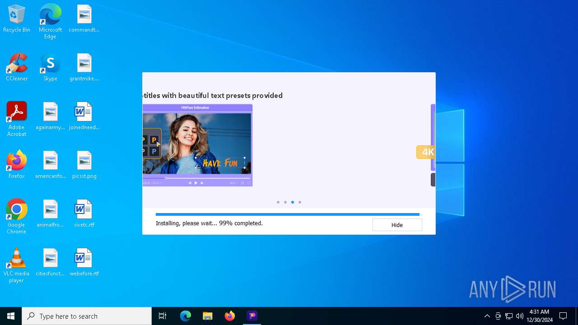This screenshot has width=578, height=325.
Task: Click the network tray icon
Action: (x=509, y=316)
